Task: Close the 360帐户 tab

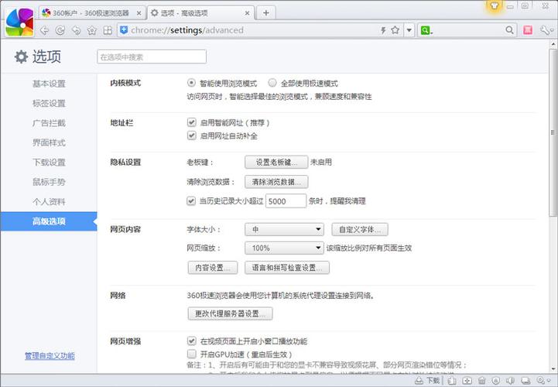Action: [139, 13]
